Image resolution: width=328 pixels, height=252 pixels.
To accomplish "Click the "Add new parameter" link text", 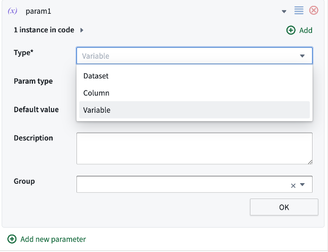I will click(x=53, y=239).
